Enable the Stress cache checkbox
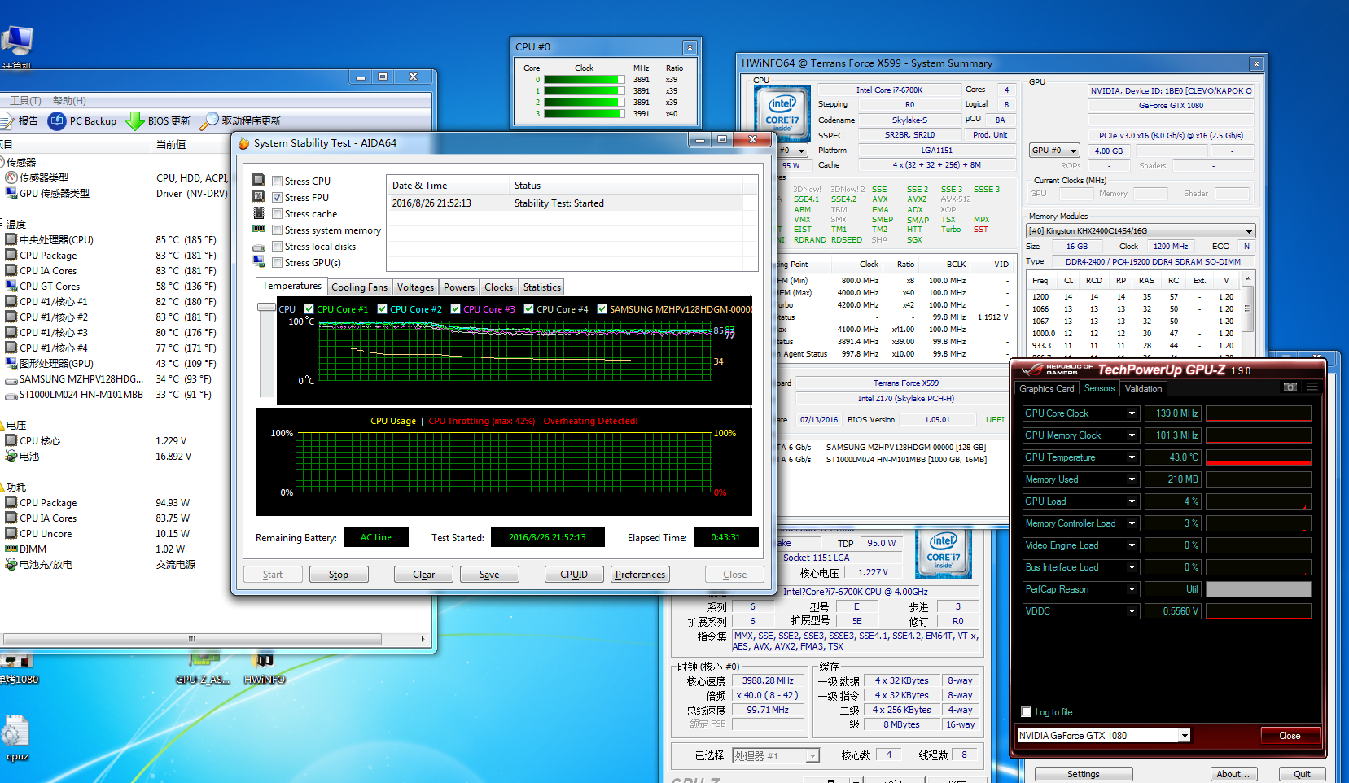 click(x=278, y=214)
